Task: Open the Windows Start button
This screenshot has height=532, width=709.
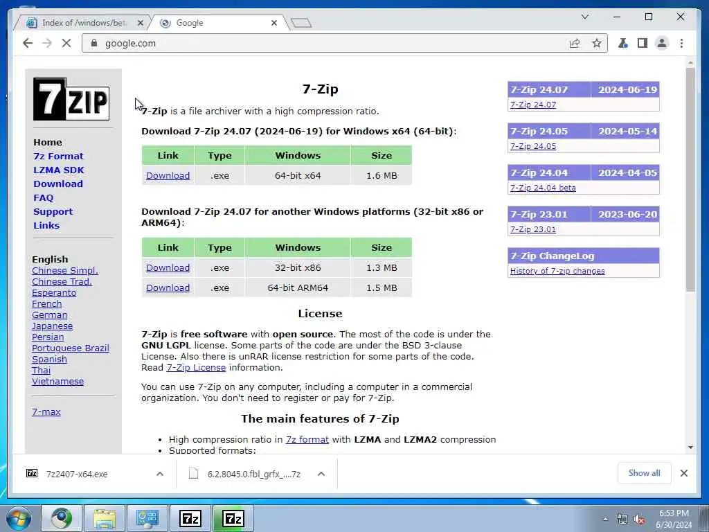Action: 19,518
